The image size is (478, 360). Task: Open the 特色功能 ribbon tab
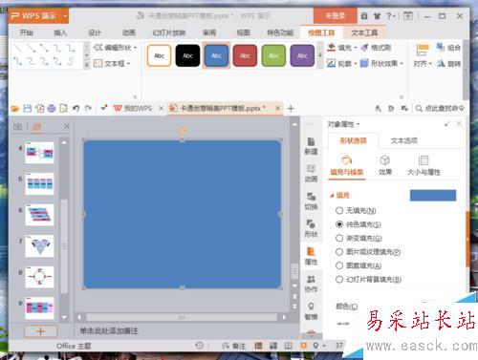coord(280,32)
